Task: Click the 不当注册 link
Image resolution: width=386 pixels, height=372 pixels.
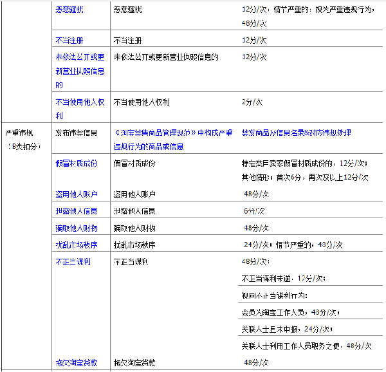Action: point(69,40)
